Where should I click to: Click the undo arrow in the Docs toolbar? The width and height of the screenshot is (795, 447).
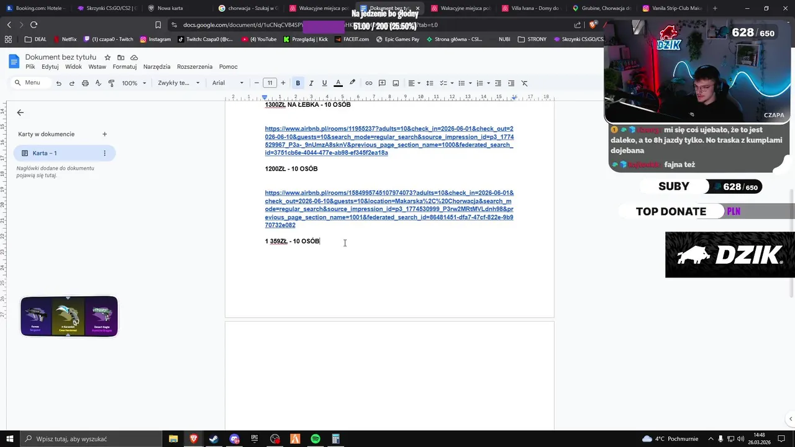point(58,83)
